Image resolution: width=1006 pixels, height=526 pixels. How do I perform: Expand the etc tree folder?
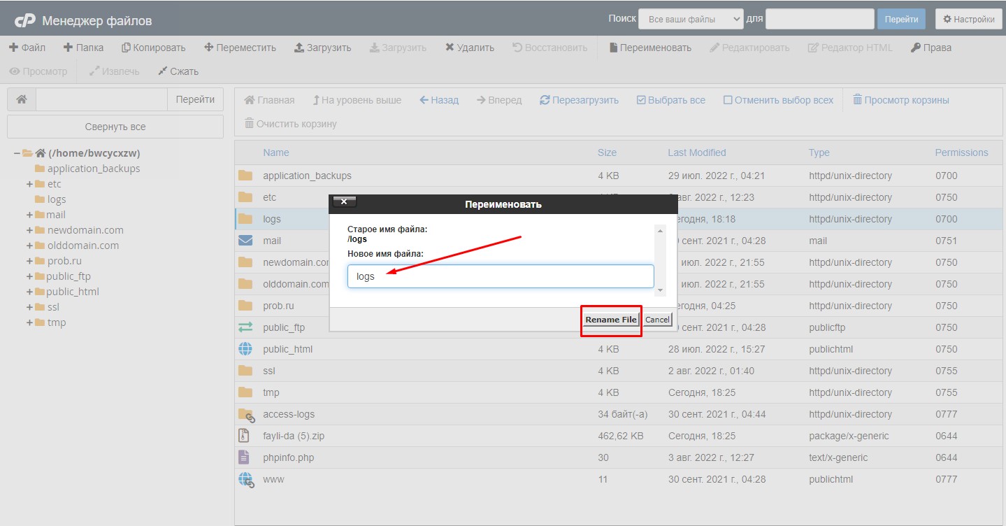pyautogui.click(x=30, y=184)
